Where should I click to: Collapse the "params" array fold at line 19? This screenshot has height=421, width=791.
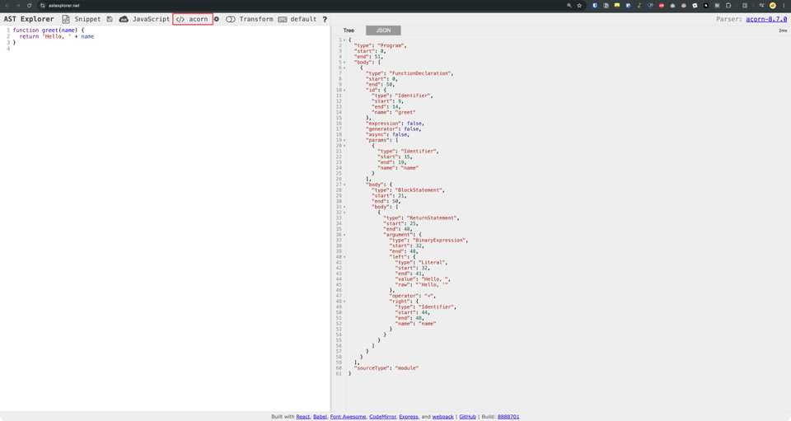pos(344,140)
